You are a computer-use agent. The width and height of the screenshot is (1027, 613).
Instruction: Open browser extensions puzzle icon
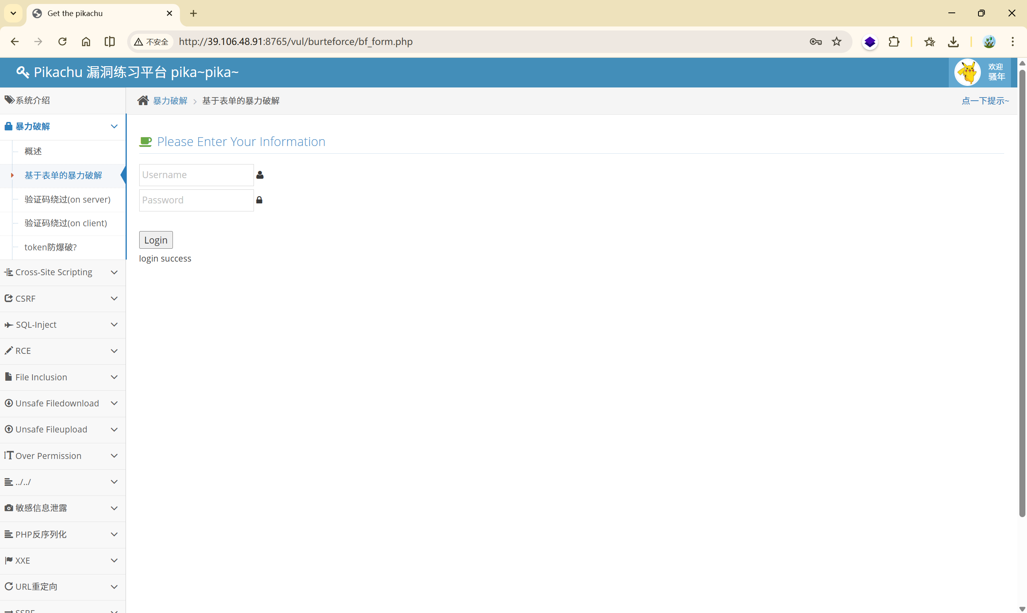click(x=894, y=42)
